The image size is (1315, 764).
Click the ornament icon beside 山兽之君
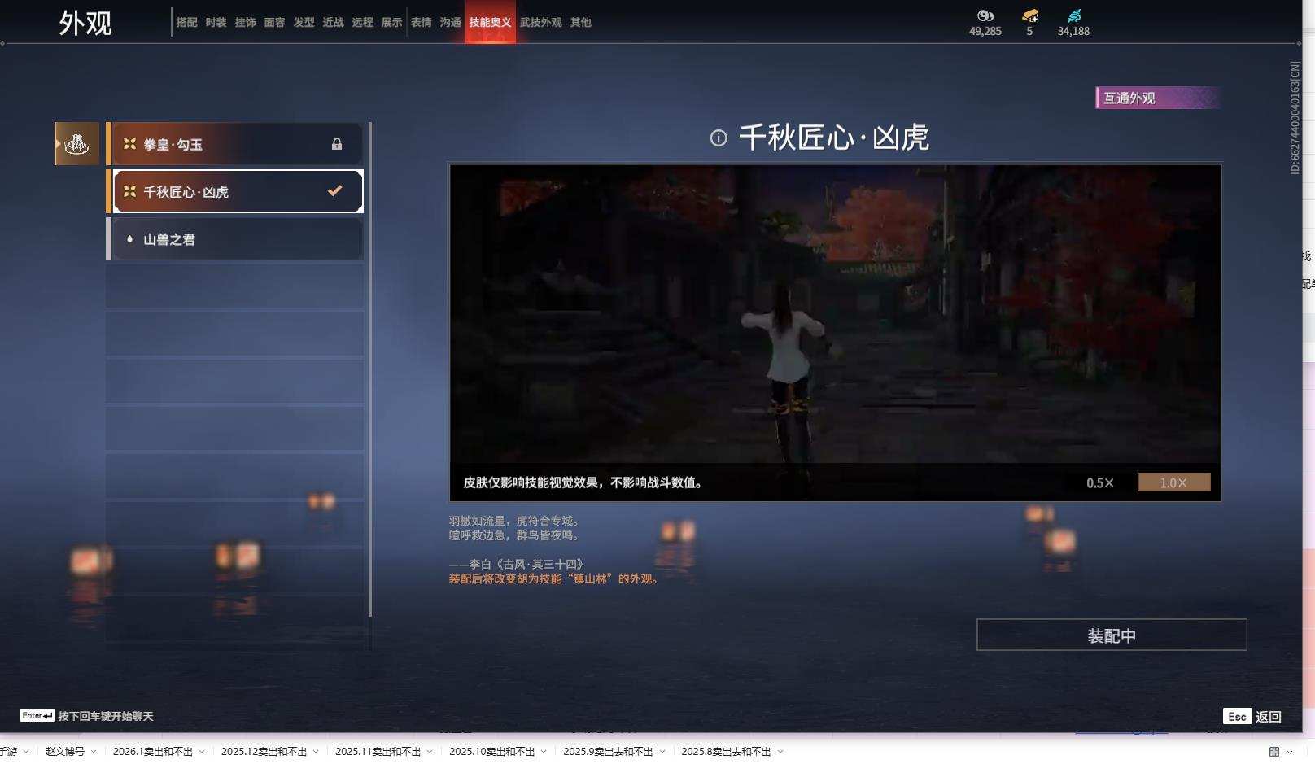click(129, 238)
